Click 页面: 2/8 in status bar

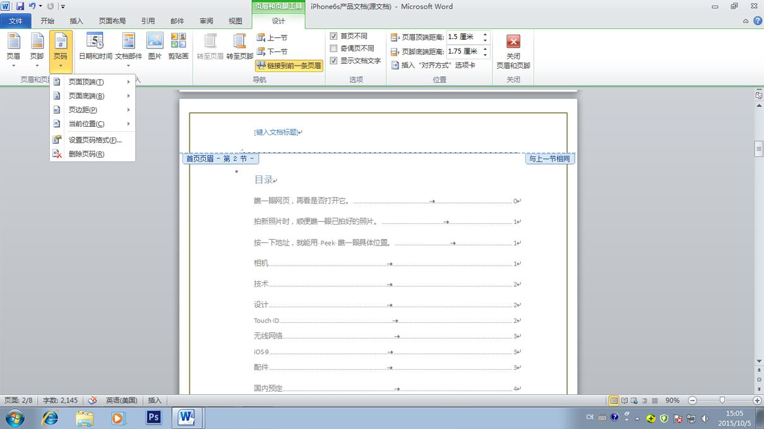click(18, 401)
